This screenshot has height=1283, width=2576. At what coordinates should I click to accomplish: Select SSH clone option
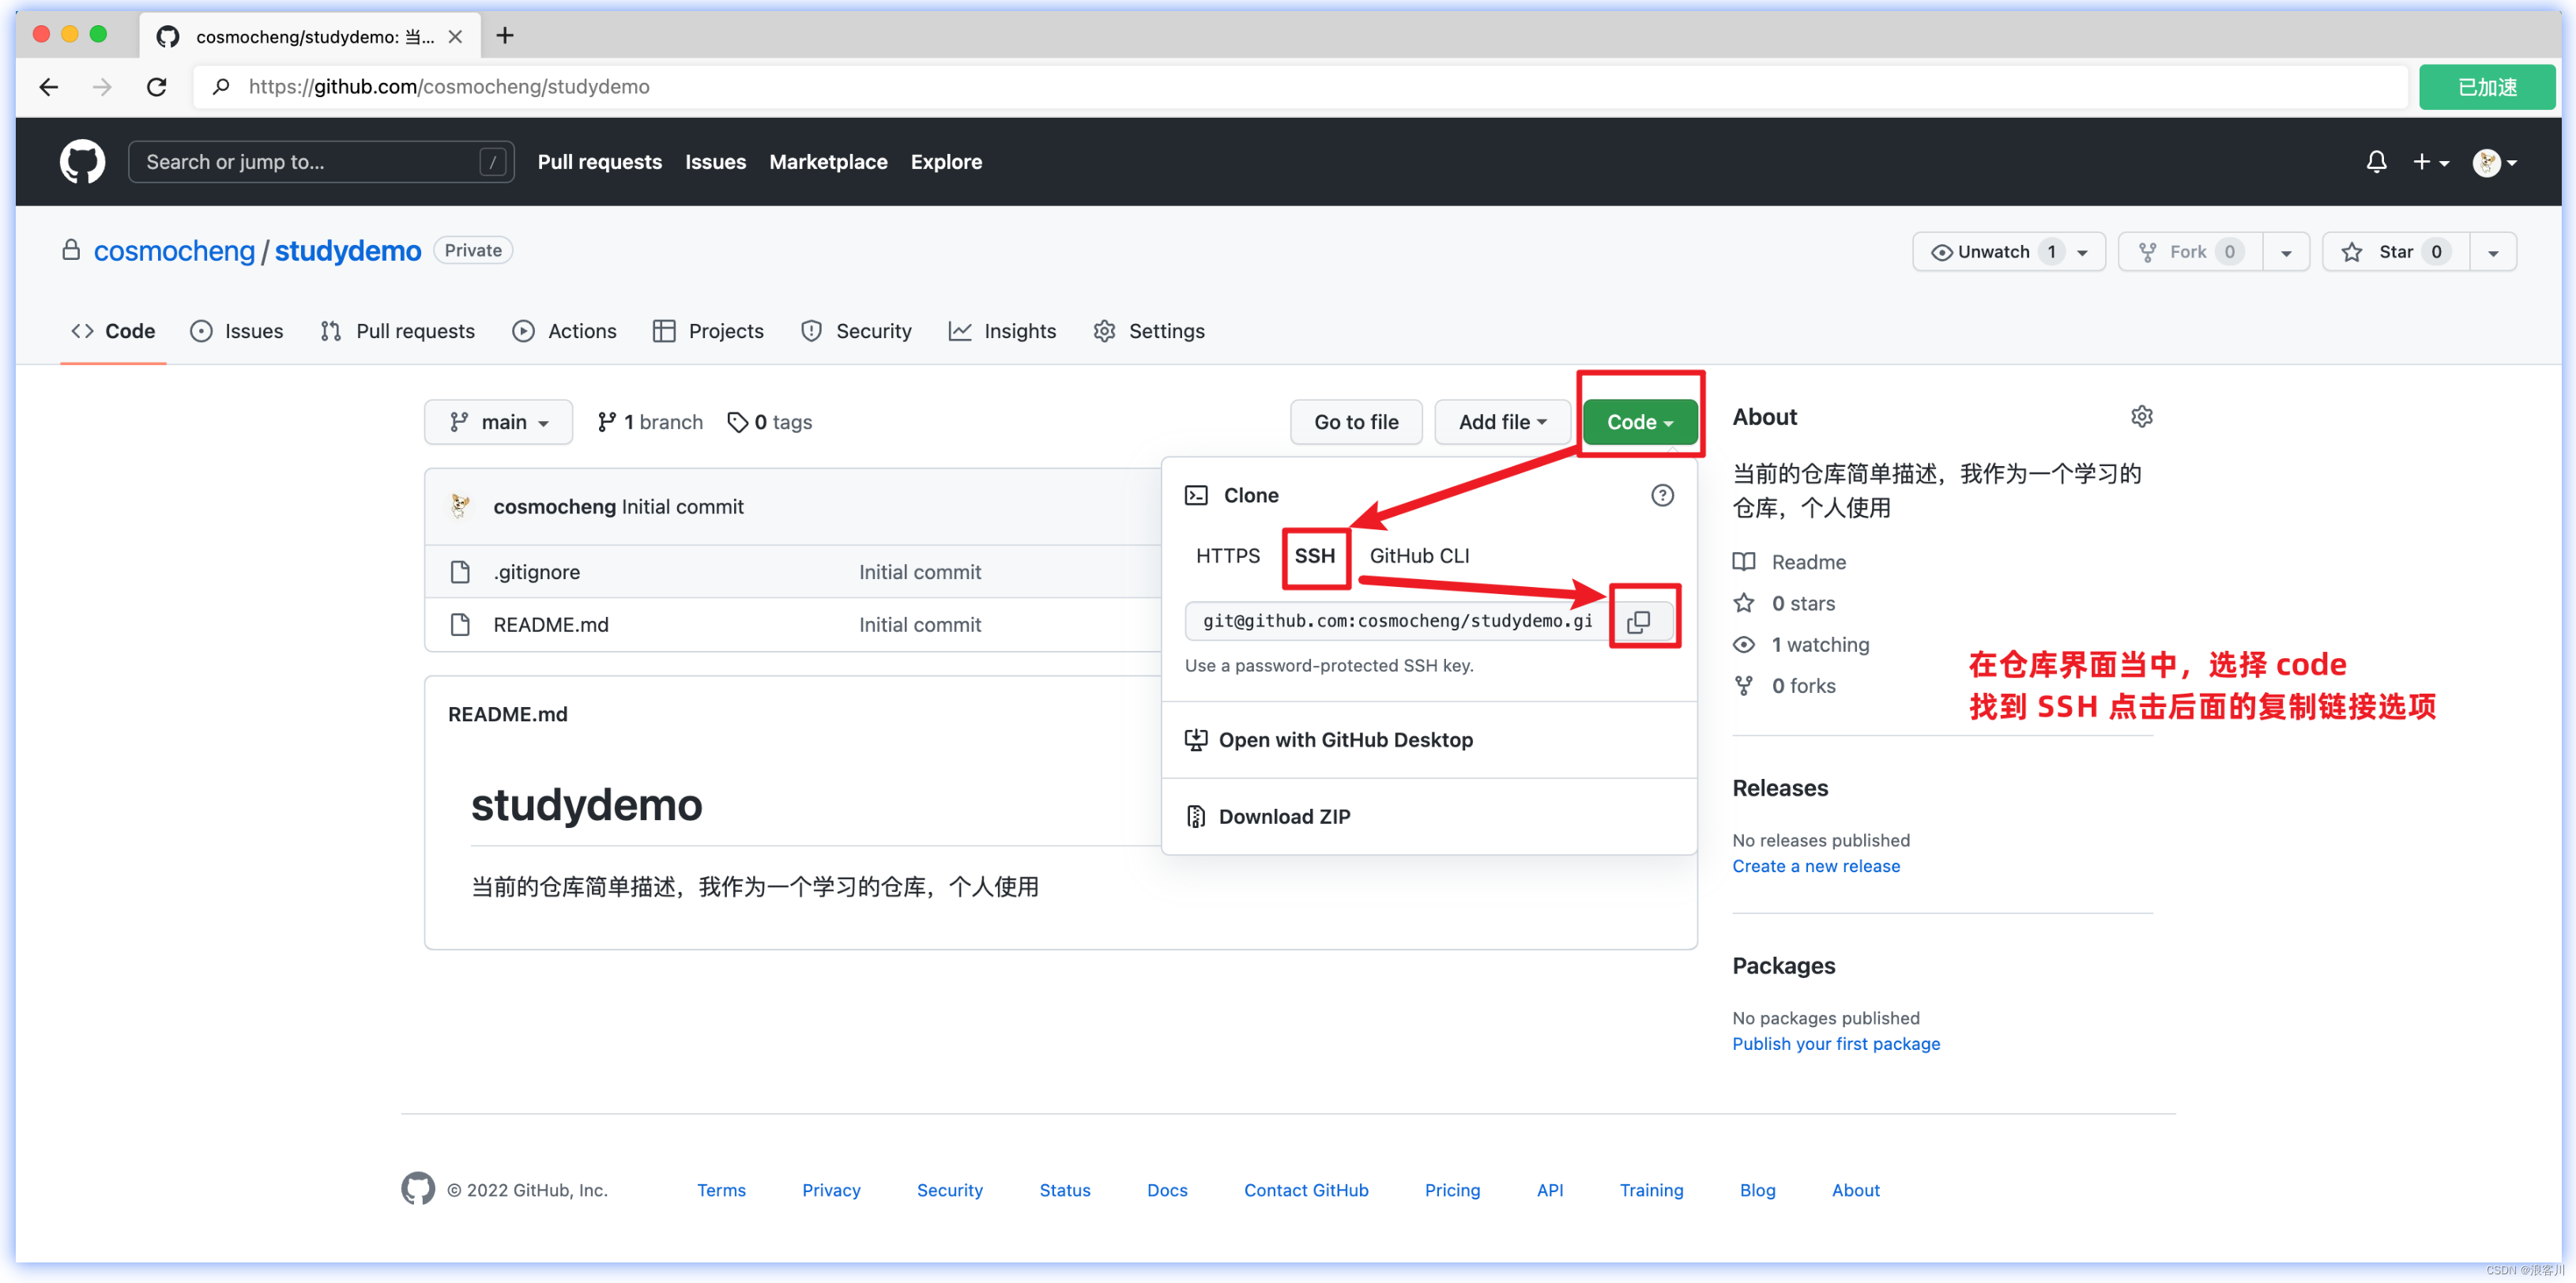[1314, 556]
